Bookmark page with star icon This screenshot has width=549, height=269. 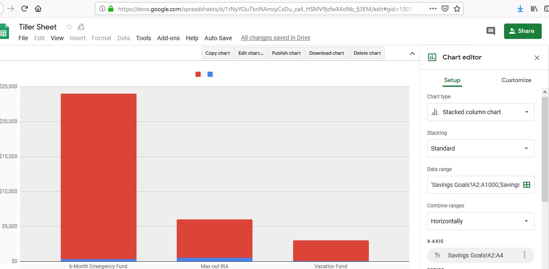click(457, 9)
